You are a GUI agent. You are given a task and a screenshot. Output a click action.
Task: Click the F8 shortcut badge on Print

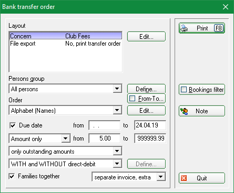tap(218, 28)
